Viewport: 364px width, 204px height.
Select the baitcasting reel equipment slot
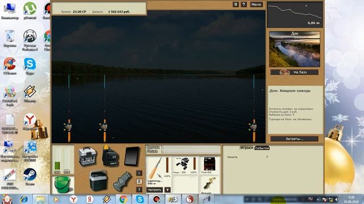pyautogui.click(x=185, y=165)
